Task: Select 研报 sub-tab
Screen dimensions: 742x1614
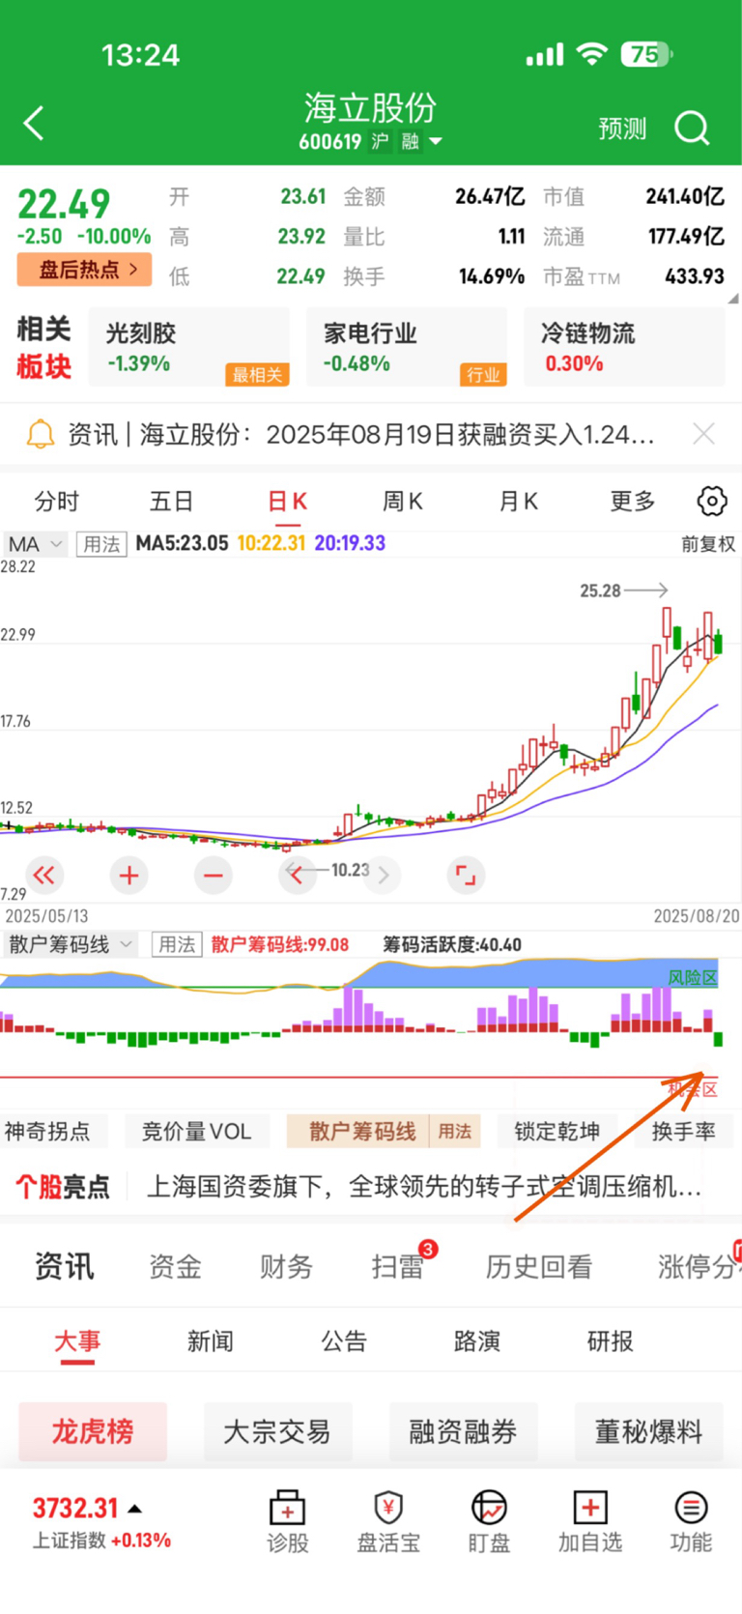Action: (x=611, y=1341)
